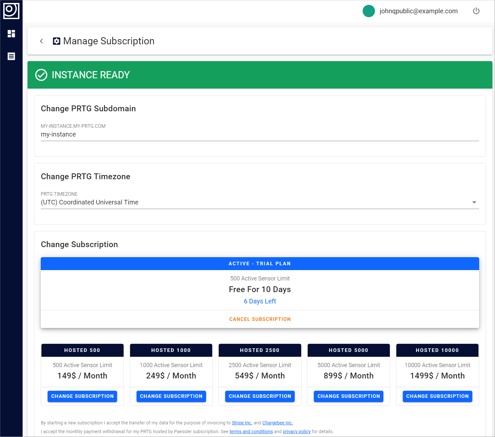Screen dimensions: 495x437
Task: Go back using the left chevron arrow
Action: pyautogui.click(x=41, y=41)
